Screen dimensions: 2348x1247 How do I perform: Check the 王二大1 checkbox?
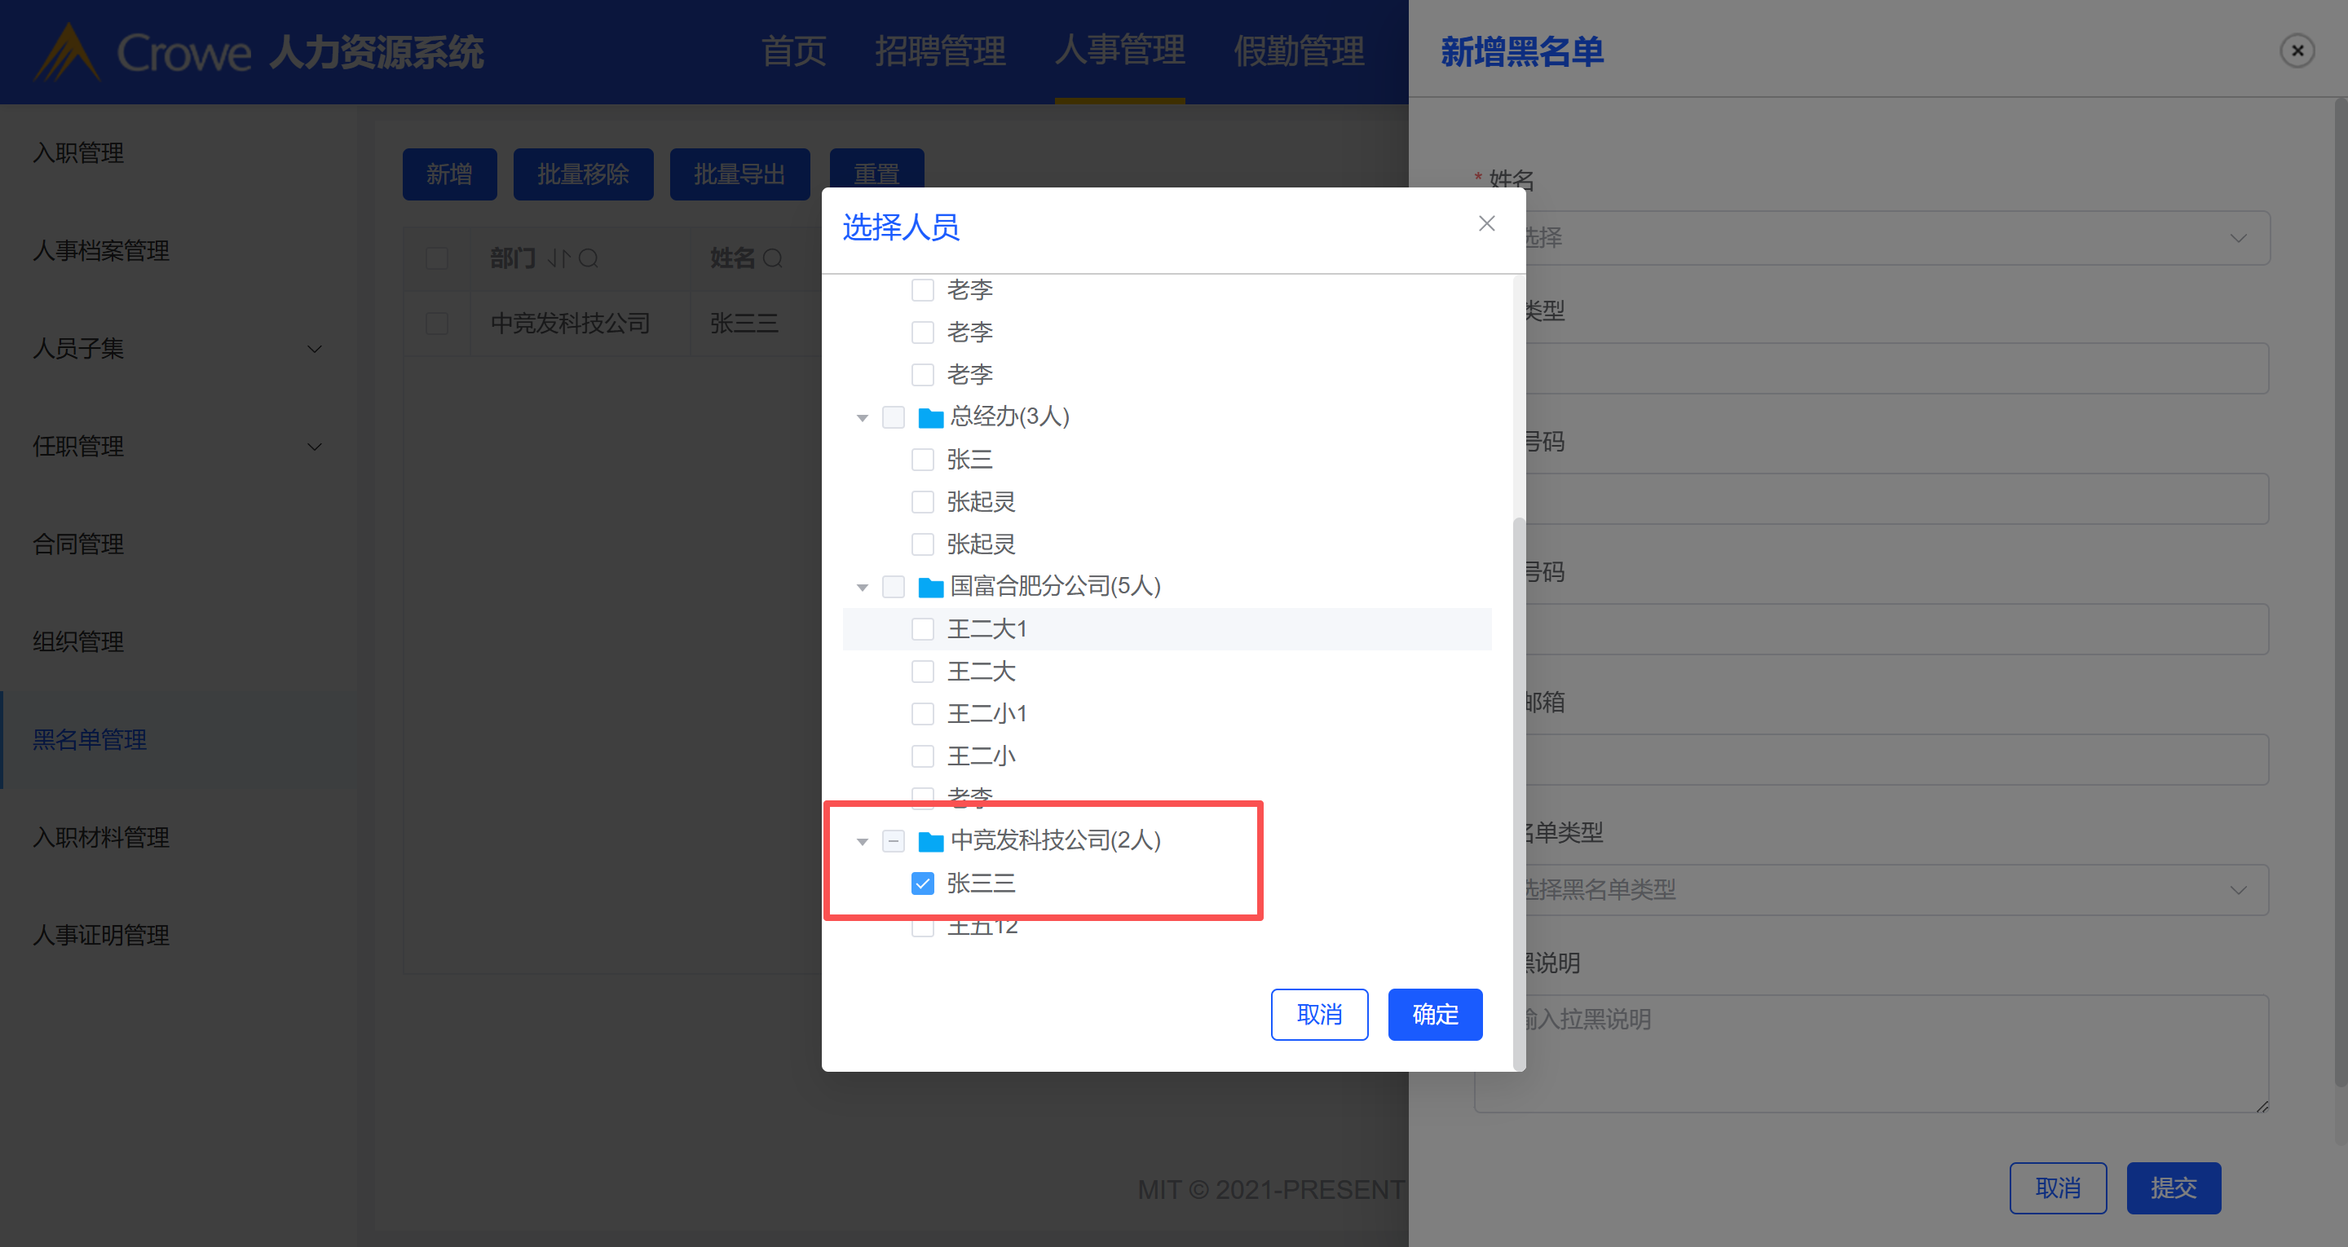pyautogui.click(x=922, y=629)
